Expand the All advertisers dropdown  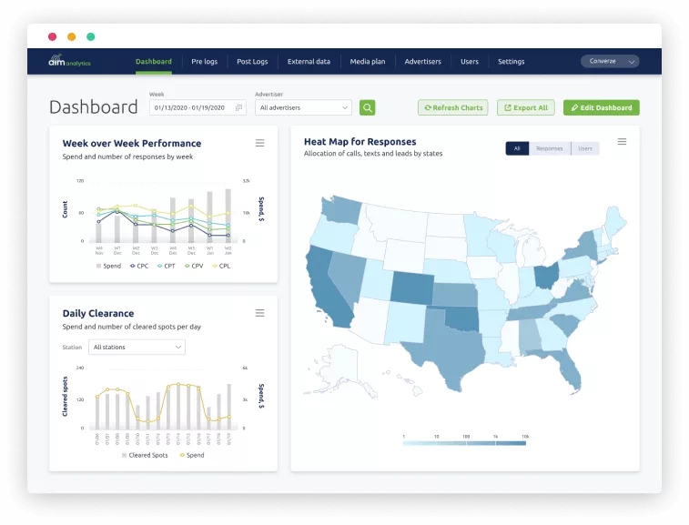[x=303, y=107]
